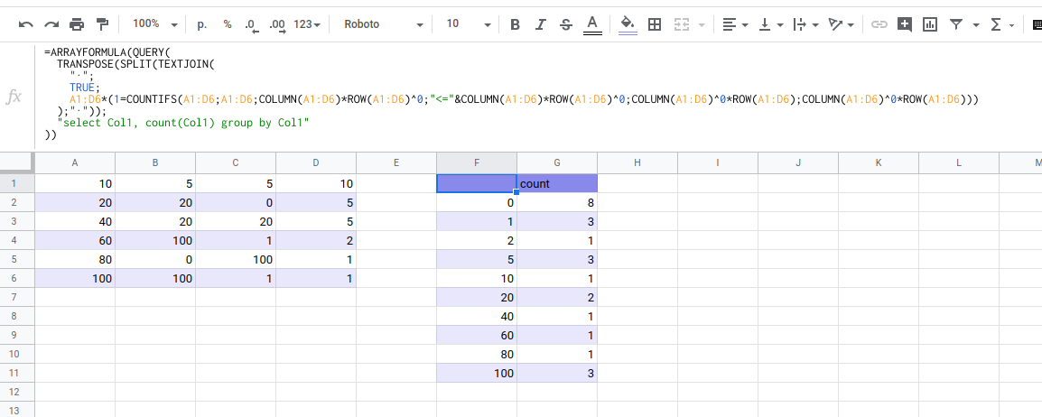
Task: Open the font size 10 dropdown
Action: coord(469,24)
